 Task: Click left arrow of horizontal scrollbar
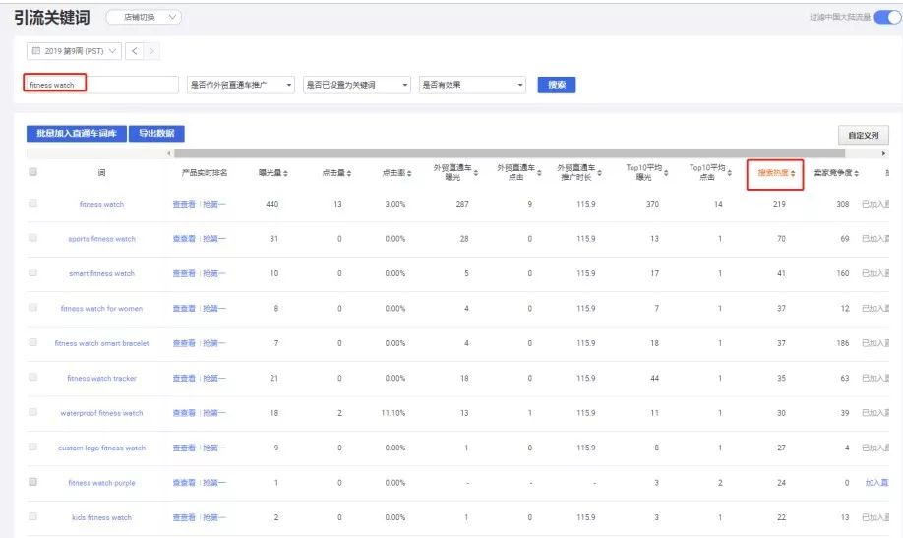coord(169,153)
